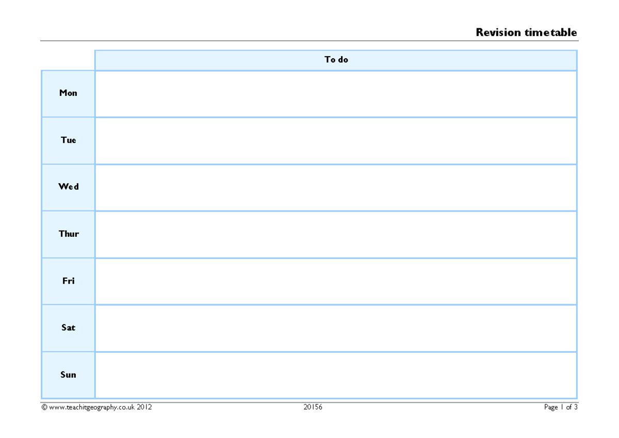The width and height of the screenshot is (619, 438).
Task: Click inside the Tuesday to-do area
Action: click(x=335, y=140)
